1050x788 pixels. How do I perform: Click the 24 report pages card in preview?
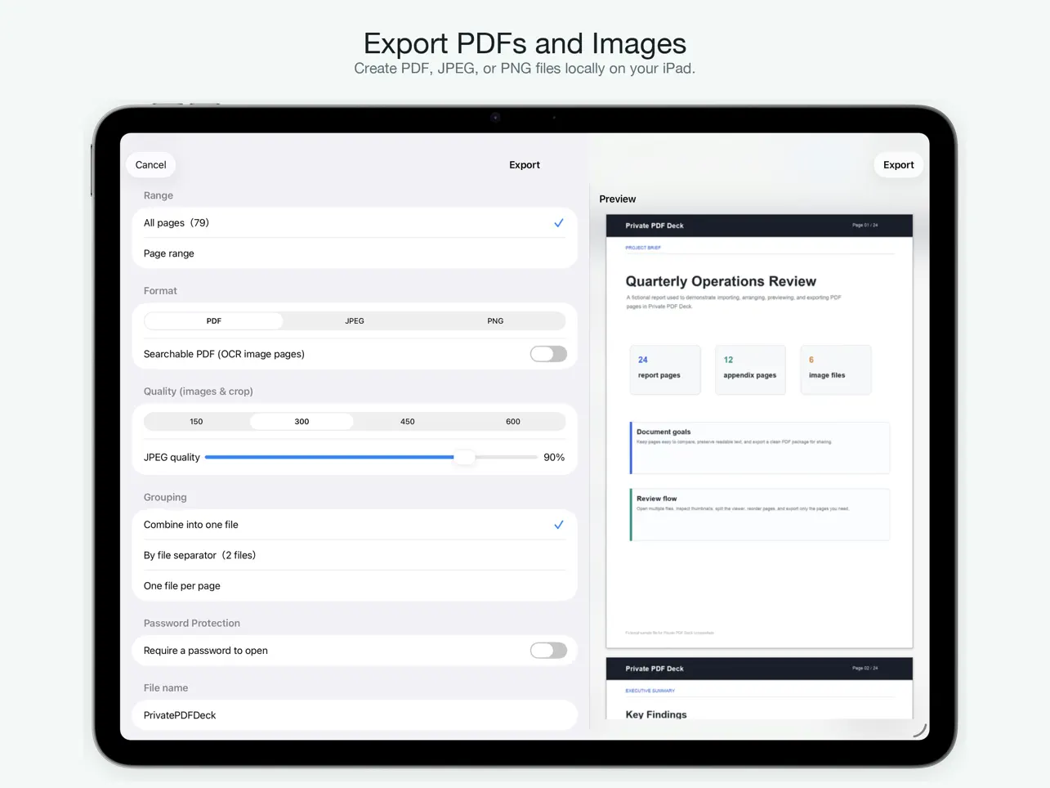tap(665, 369)
